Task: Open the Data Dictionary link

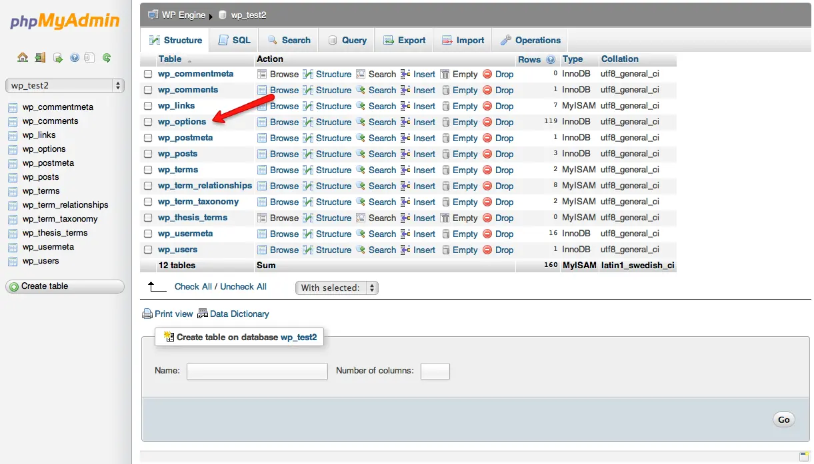Action: pyautogui.click(x=233, y=314)
